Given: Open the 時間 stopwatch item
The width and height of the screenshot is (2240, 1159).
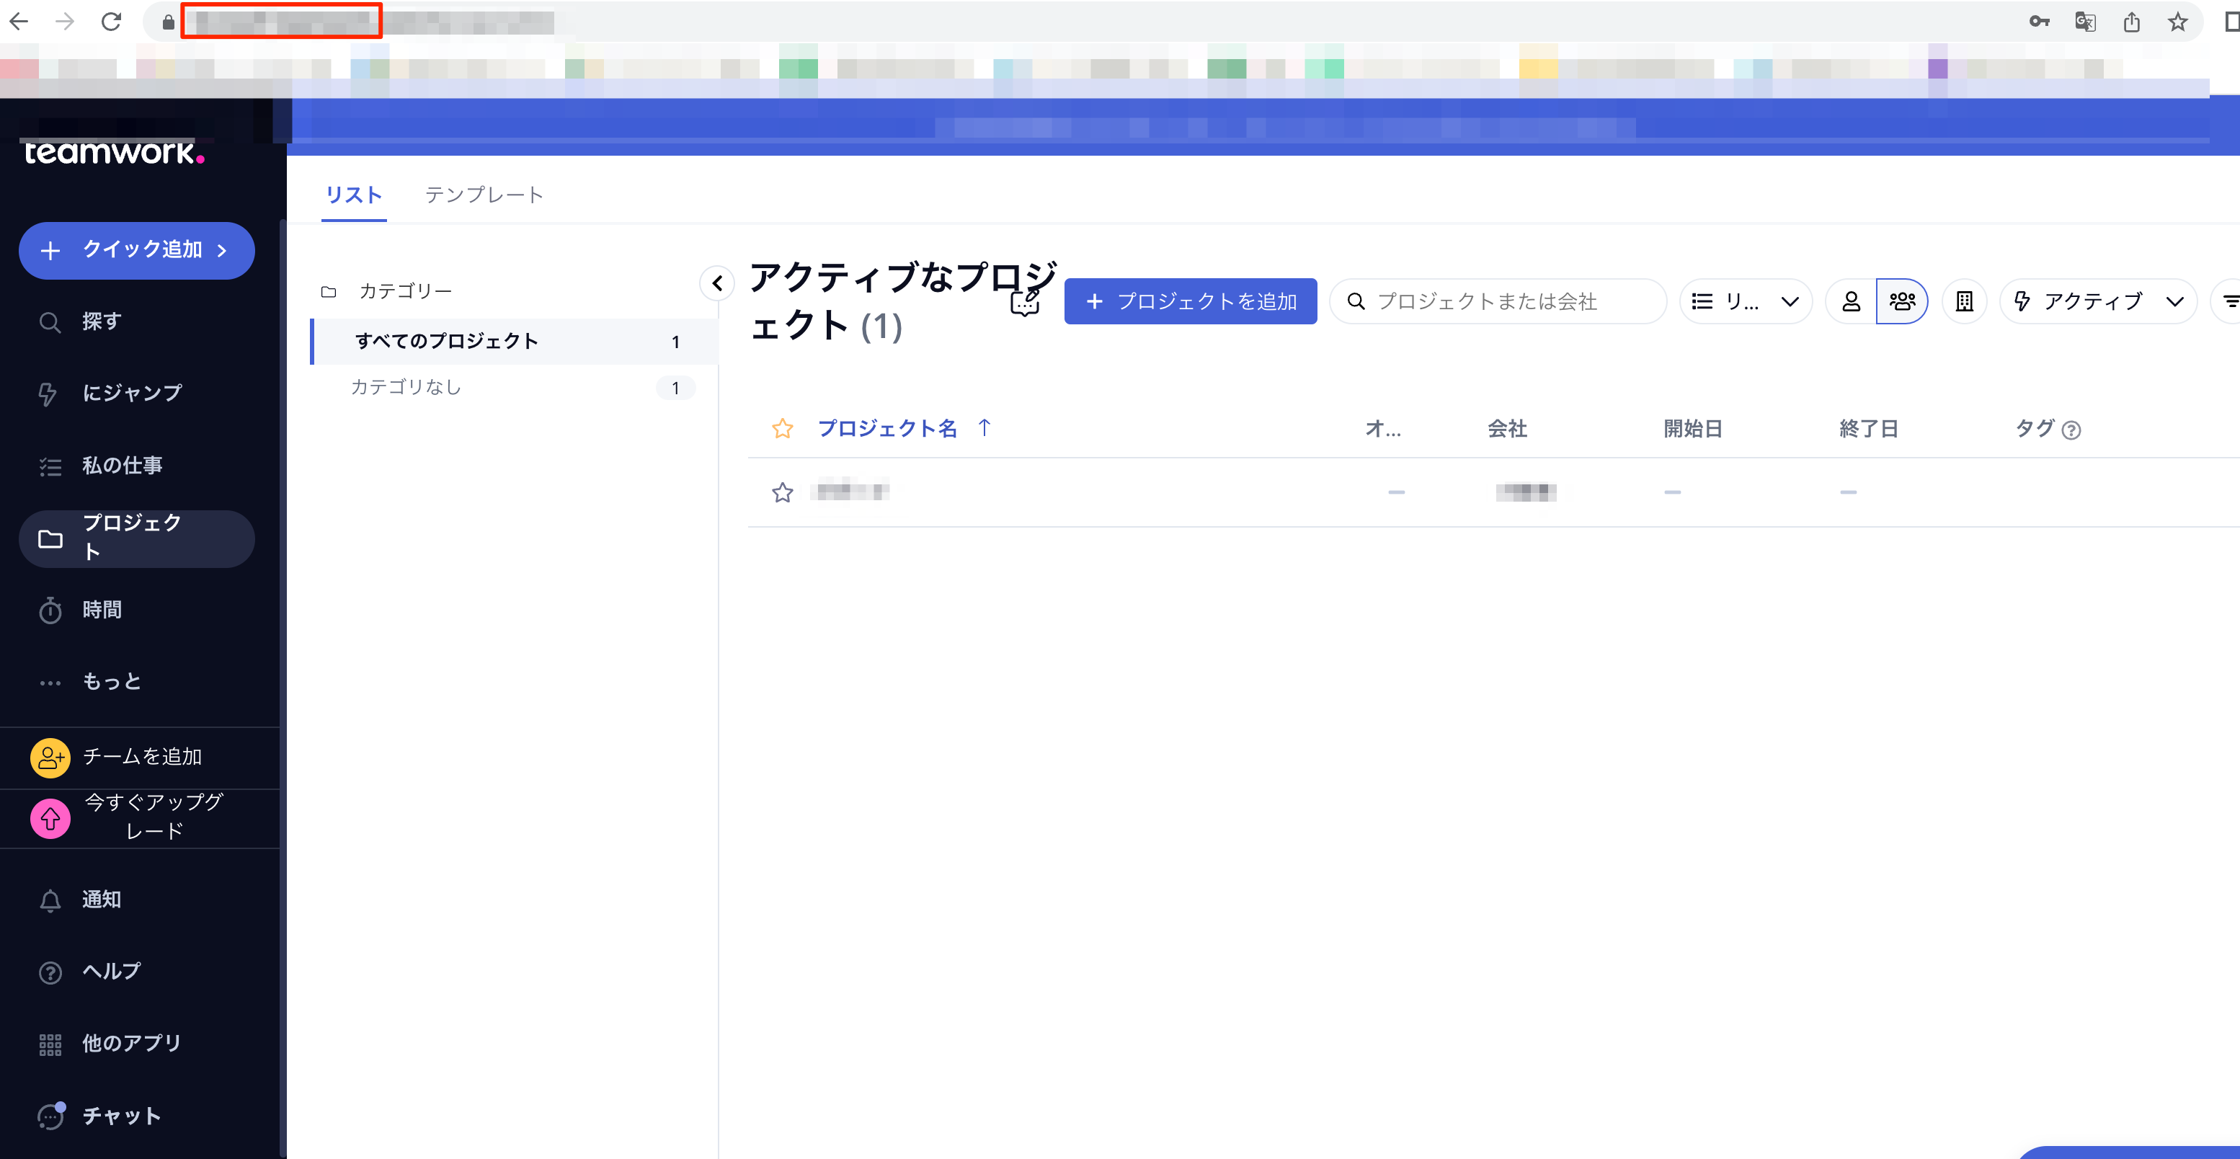Looking at the screenshot, I should 50,610.
